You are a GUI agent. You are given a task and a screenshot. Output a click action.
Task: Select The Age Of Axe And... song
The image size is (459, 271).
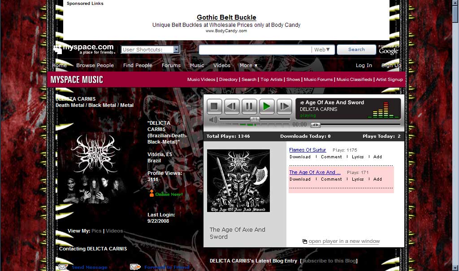click(x=315, y=172)
